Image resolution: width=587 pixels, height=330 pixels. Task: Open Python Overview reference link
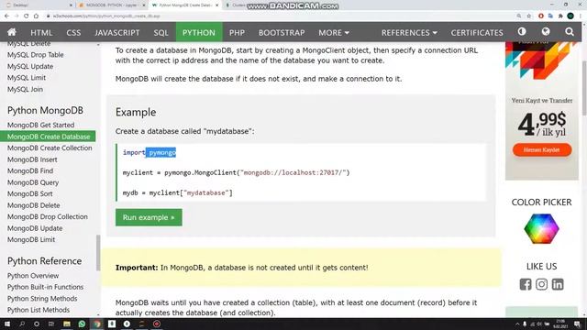33,276
